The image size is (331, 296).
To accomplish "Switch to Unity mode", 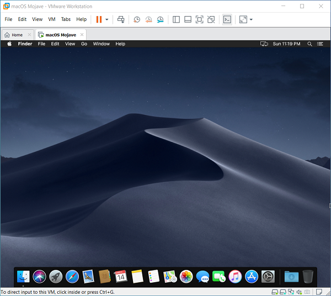I will pos(211,19).
